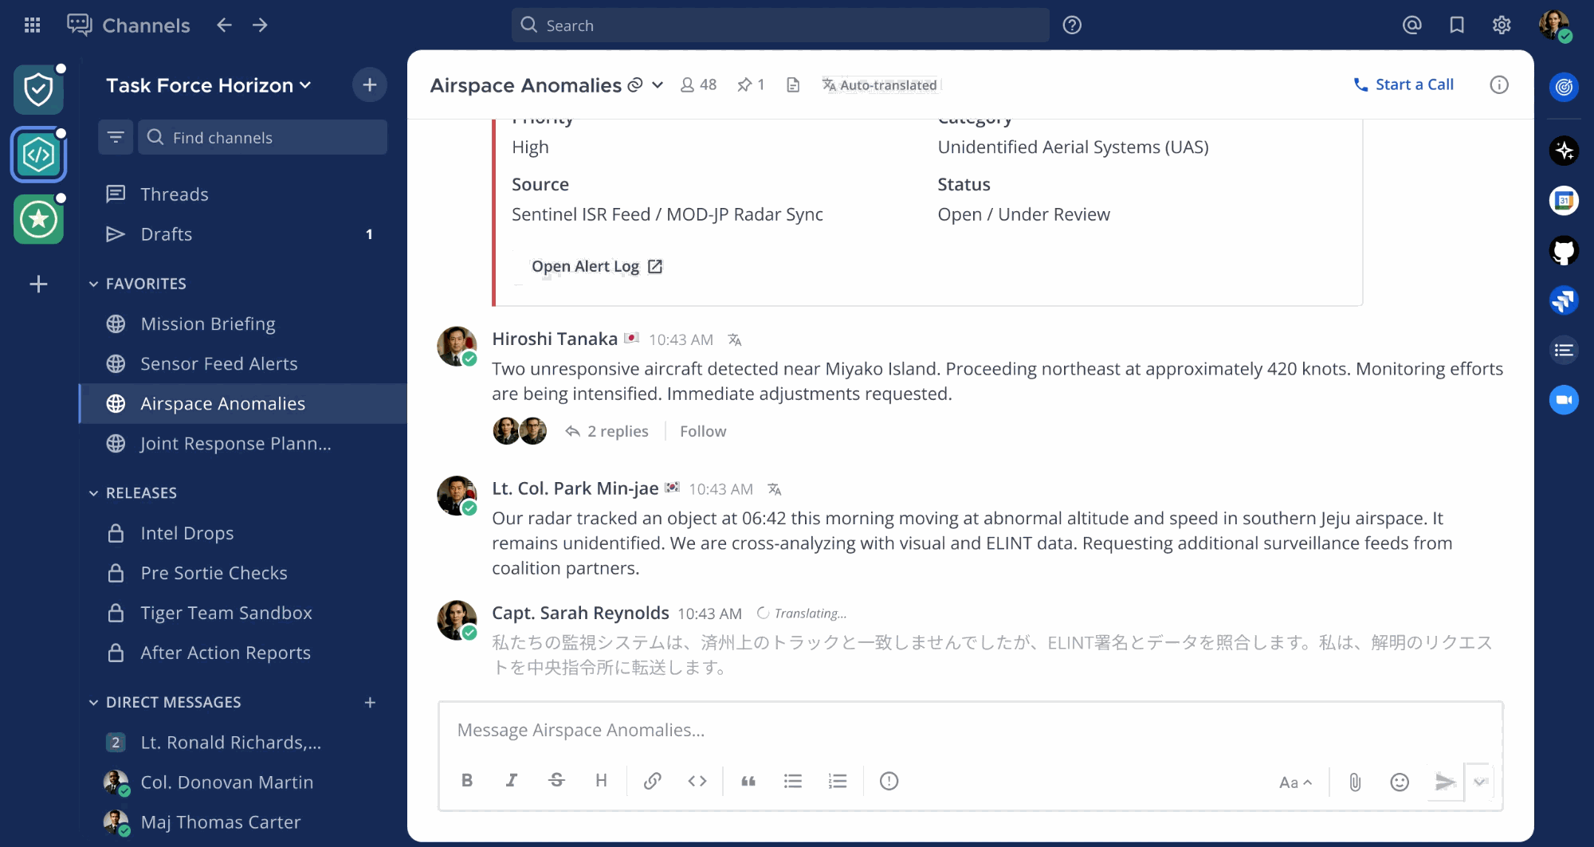The width and height of the screenshot is (1594, 847).
Task: Go forward with the right arrow
Action: coord(260,25)
